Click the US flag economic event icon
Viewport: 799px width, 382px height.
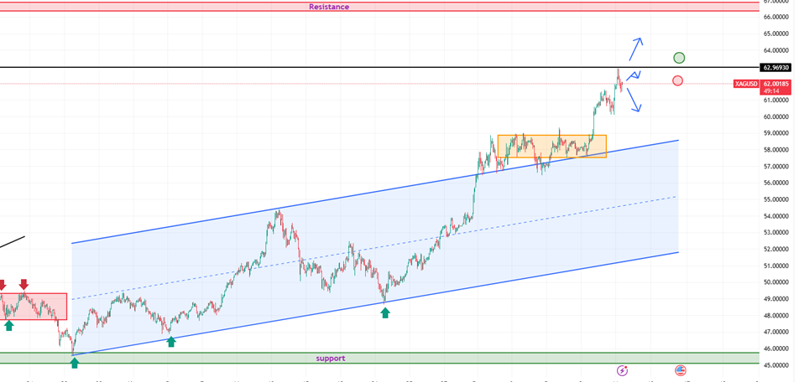pos(680,369)
